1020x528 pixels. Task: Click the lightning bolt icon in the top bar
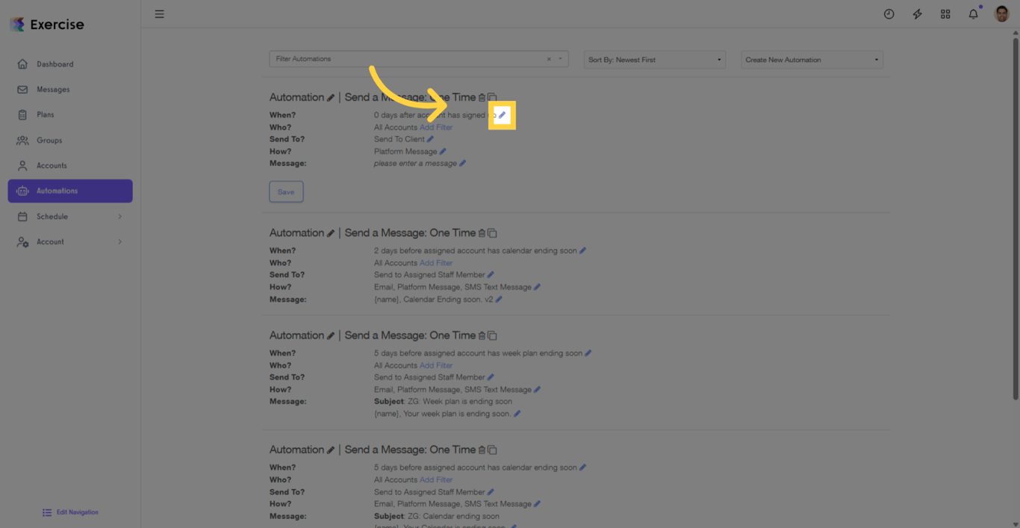pos(917,14)
